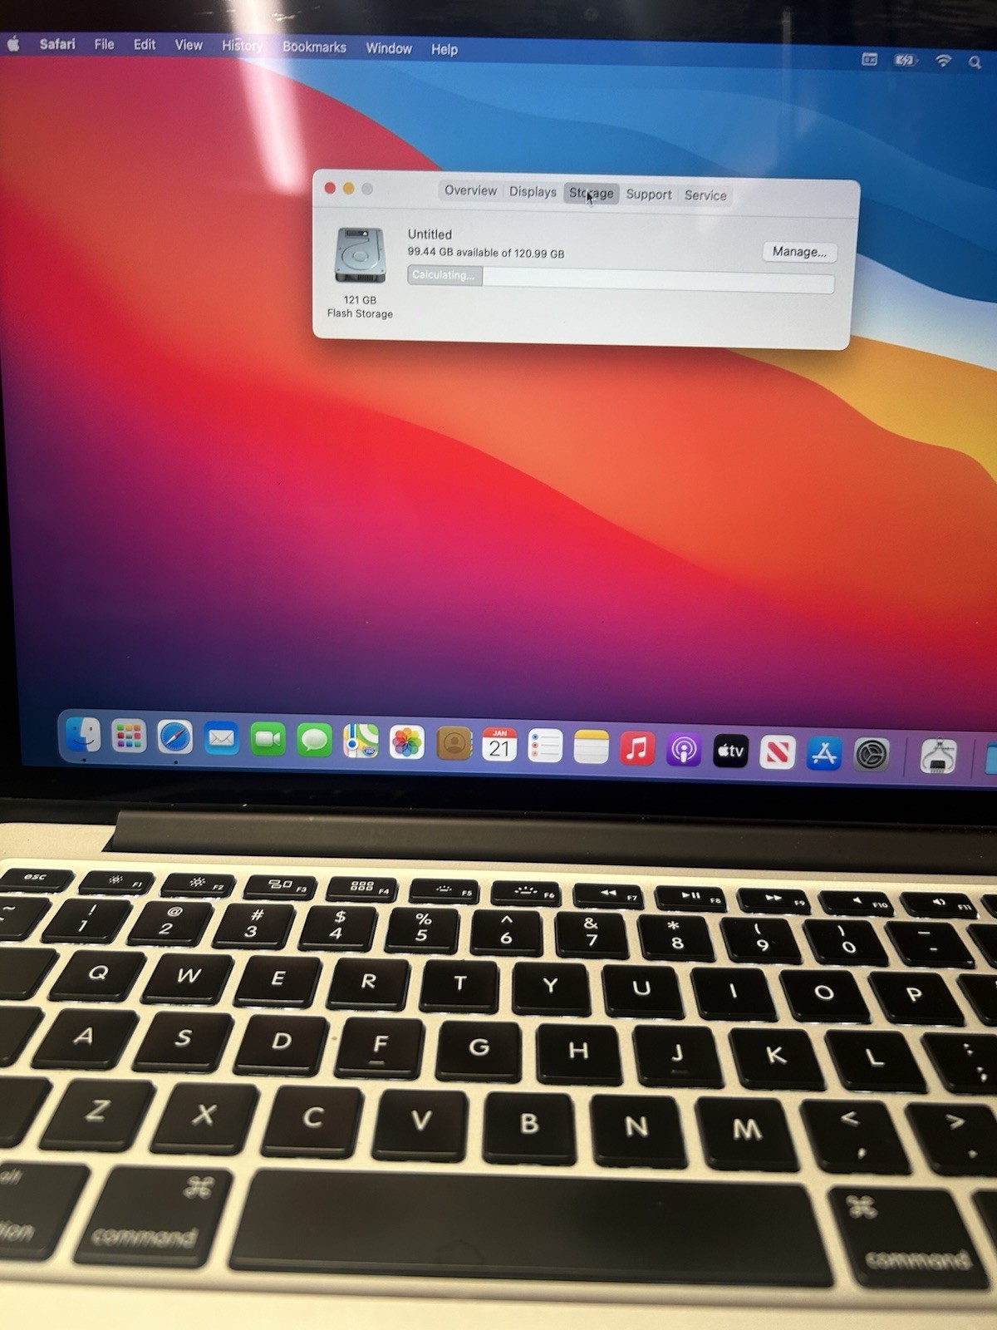Open the Wi-Fi status menu

943,61
